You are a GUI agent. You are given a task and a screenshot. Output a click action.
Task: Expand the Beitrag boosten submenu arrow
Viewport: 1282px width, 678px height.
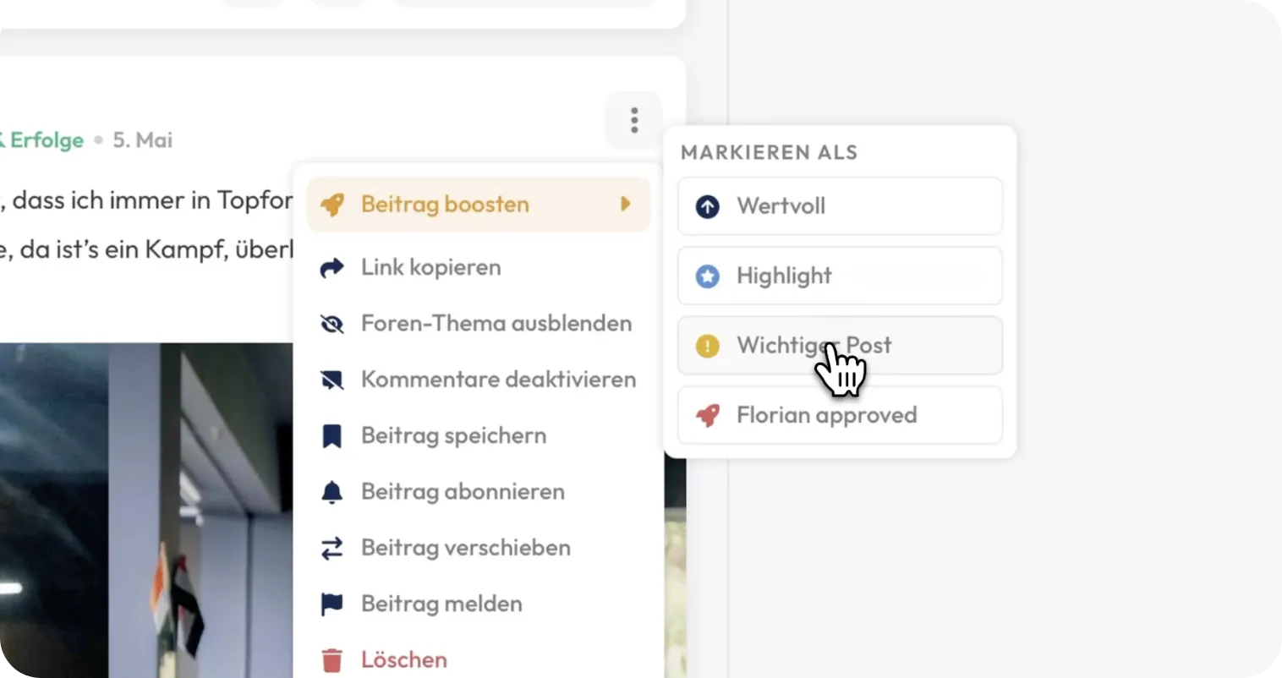[x=626, y=204]
